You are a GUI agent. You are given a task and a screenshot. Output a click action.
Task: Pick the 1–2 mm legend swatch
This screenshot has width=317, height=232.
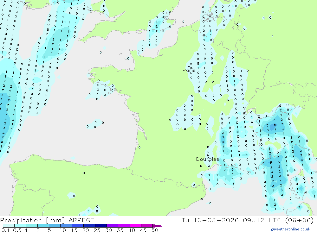(31, 226)
